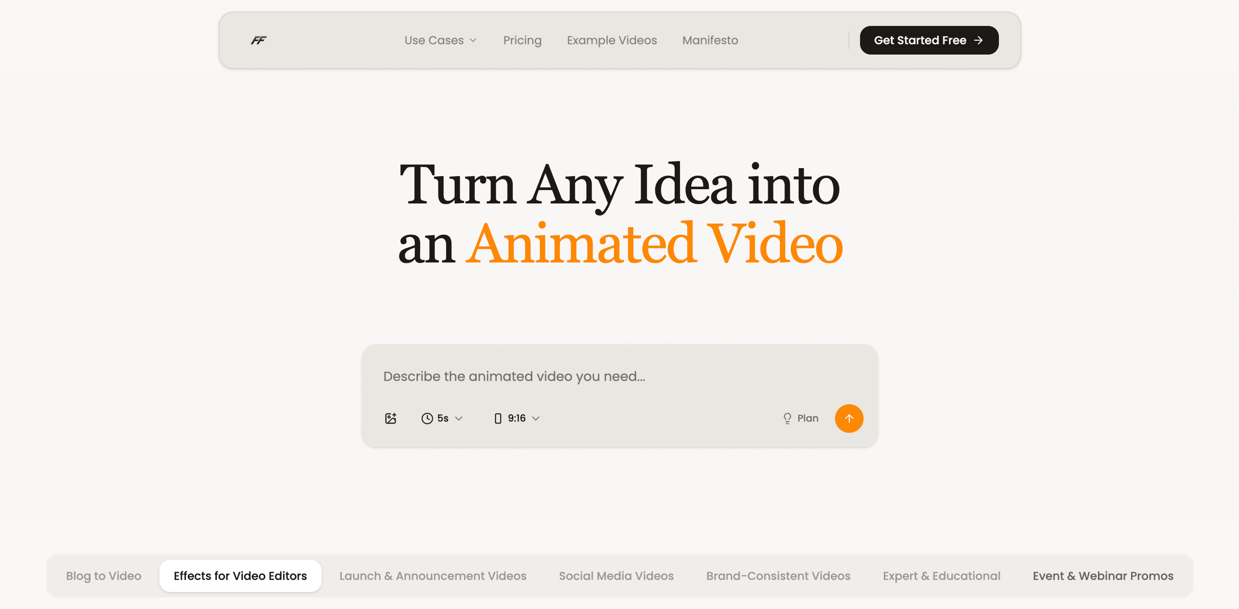Click the FF logo in the navbar
Screen dimensions: 1239x609
(258, 40)
